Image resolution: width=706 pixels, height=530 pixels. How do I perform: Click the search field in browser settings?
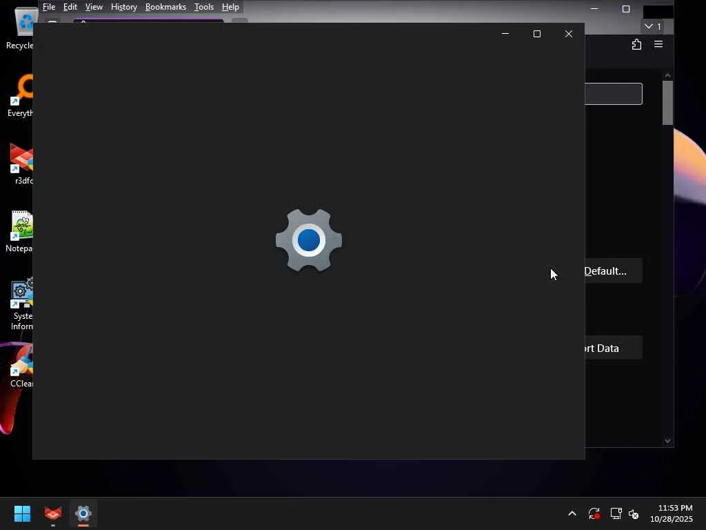pos(613,94)
